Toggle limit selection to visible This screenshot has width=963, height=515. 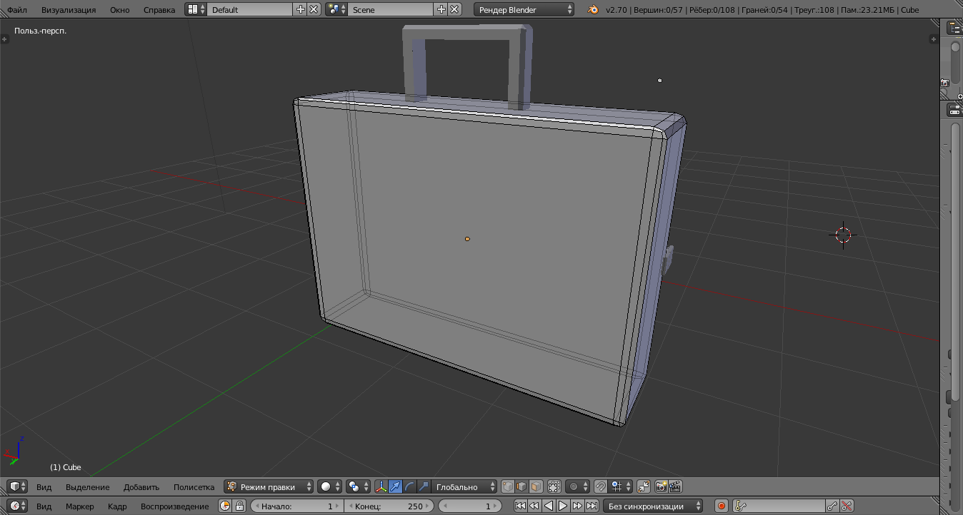(x=554, y=486)
